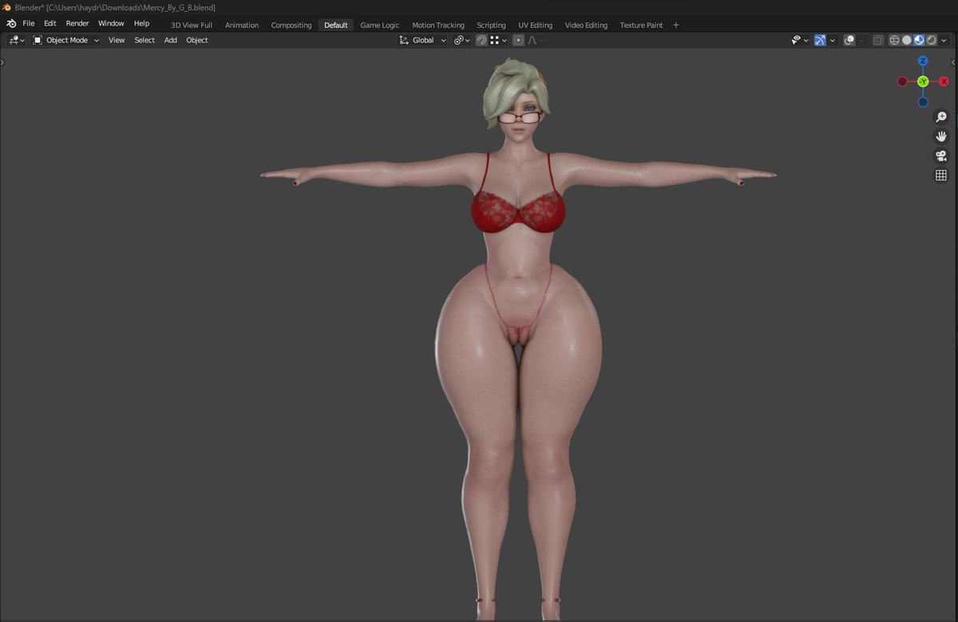Viewport: 958px width, 622px height.
Task: Toggle the camera view icon
Action: pyautogui.click(x=941, y=155)
